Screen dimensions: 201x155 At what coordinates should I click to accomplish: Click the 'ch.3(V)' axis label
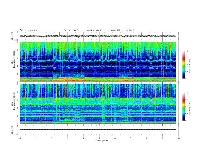coord(12,130)
